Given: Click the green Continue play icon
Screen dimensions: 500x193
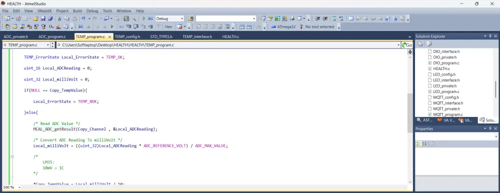Looking at the screenshot, I should point(111,27).
